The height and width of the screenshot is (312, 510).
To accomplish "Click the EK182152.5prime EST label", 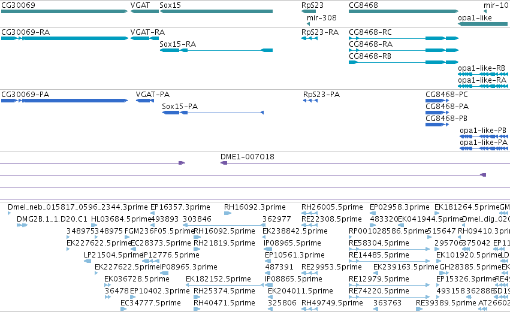I will (219, 279).
